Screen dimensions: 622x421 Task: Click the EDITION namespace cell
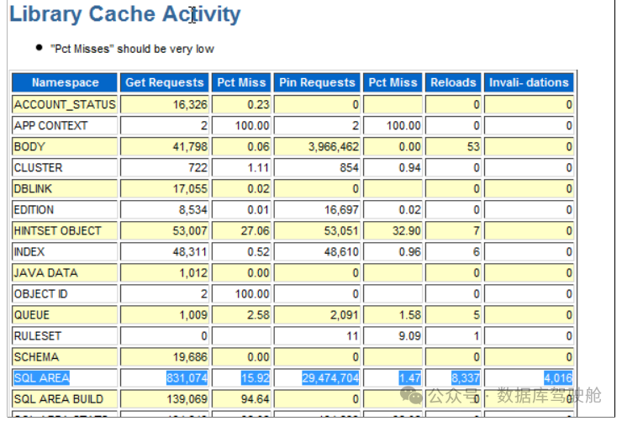click(x=65, y=210)
